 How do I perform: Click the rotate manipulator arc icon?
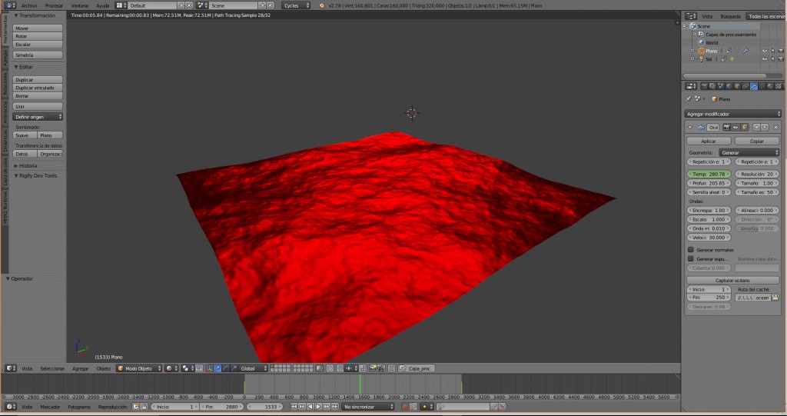(x=226, y=368)
